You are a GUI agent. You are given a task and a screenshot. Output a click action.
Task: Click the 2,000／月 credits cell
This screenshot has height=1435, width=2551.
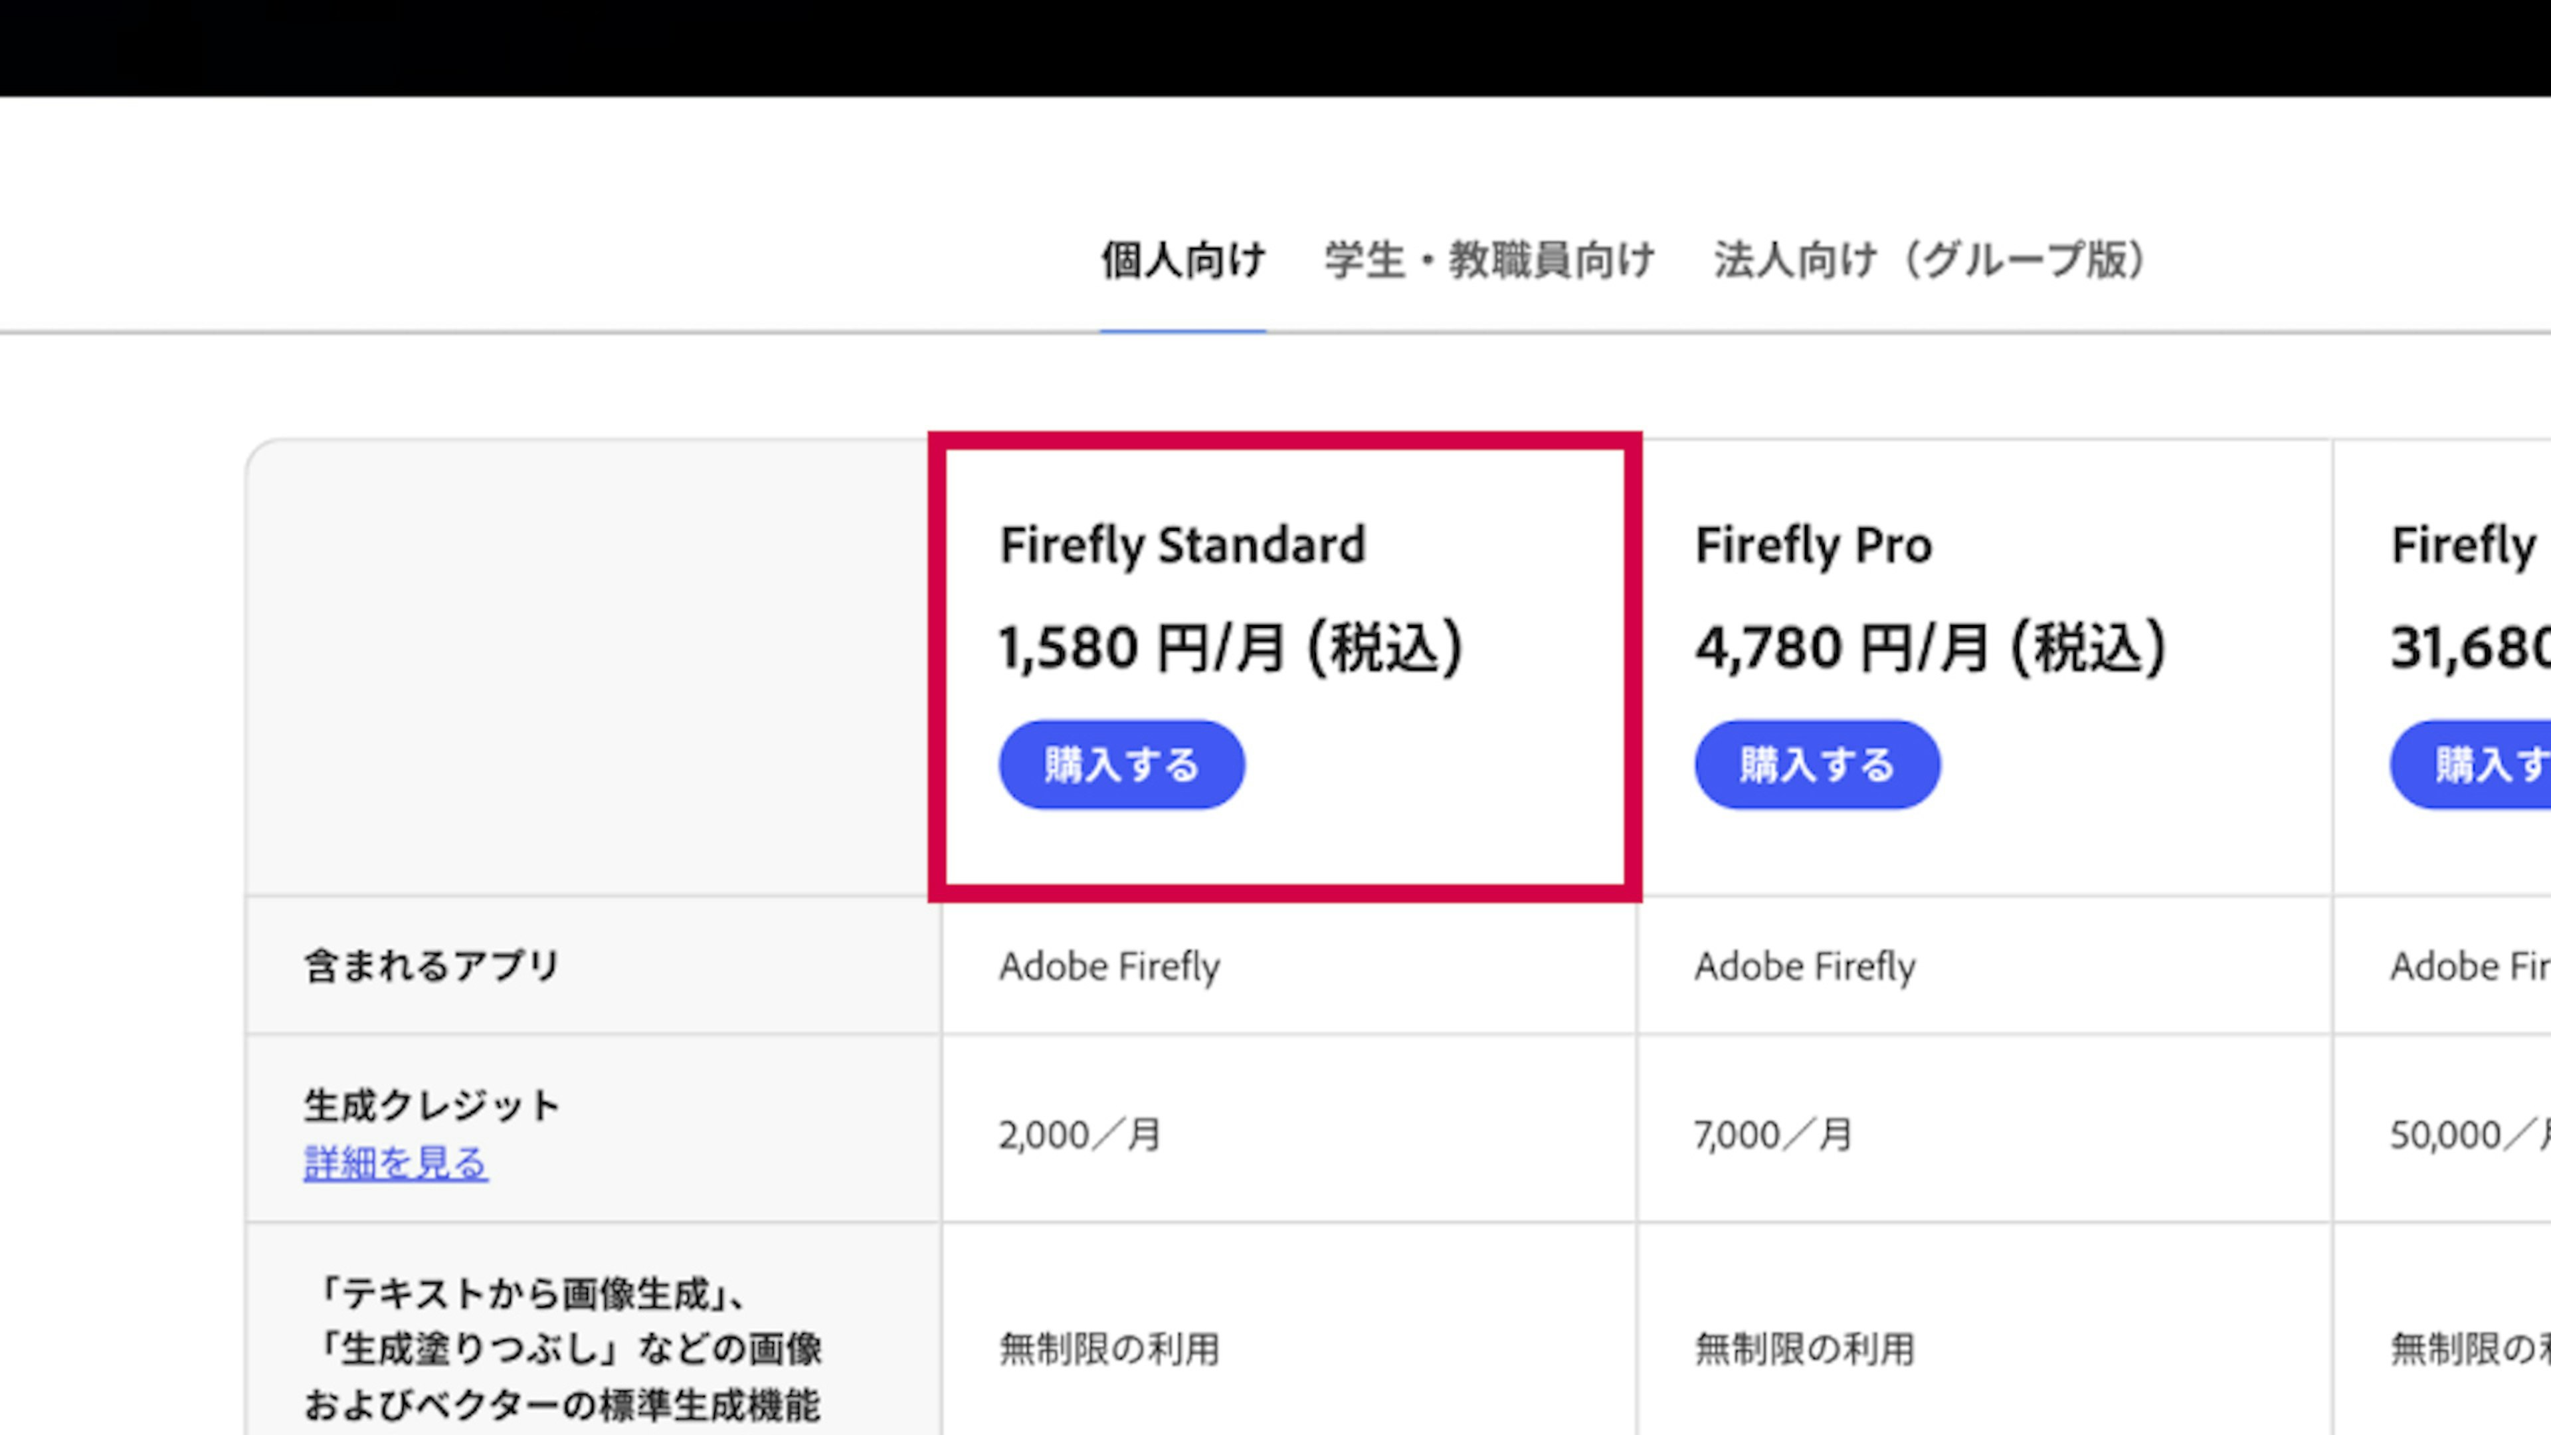(1080, 1135)
